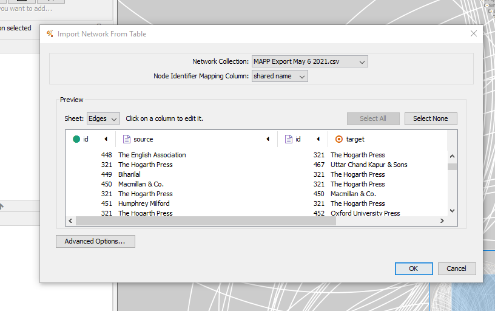This screenshot has height=311, width=495.
Task: Open the Sheet dropdown showing Edges
Action: (x=103, y=119)
